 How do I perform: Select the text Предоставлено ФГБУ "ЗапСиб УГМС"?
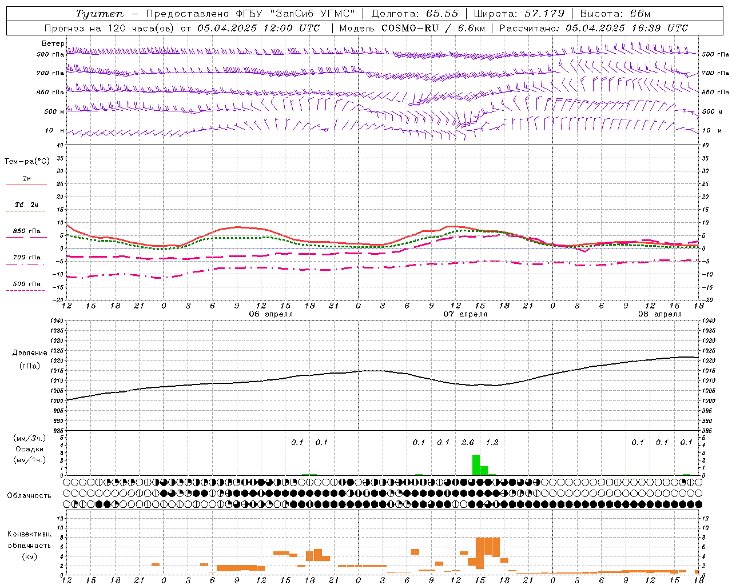(x=250, y=14)
